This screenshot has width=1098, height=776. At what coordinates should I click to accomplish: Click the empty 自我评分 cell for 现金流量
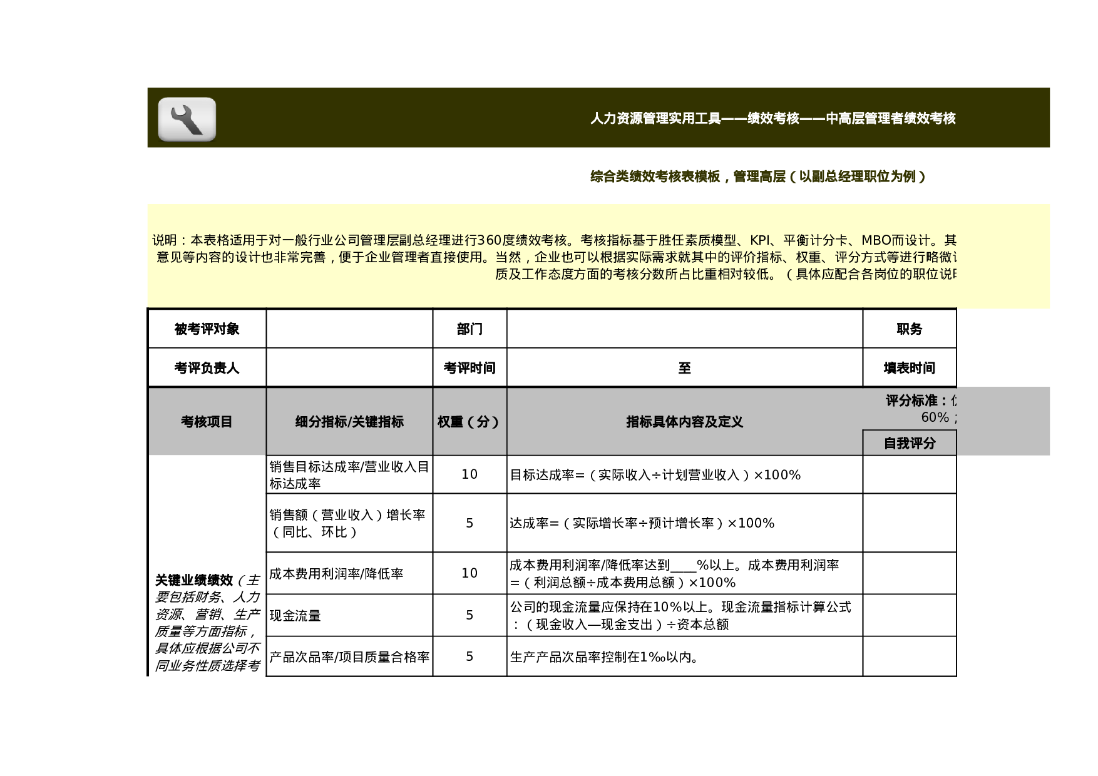click(909, 616)
